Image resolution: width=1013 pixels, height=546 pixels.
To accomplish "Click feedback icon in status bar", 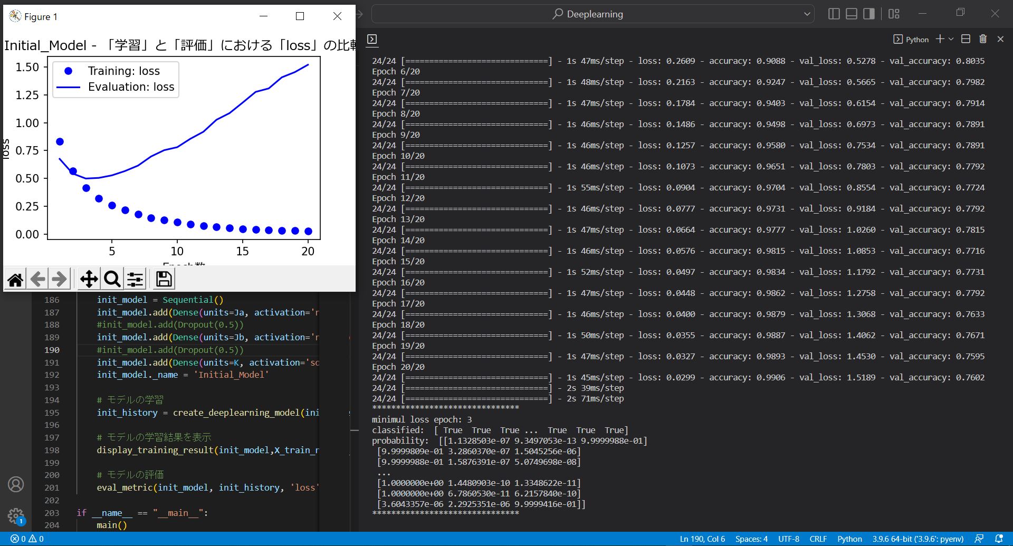I will point(979,539).
